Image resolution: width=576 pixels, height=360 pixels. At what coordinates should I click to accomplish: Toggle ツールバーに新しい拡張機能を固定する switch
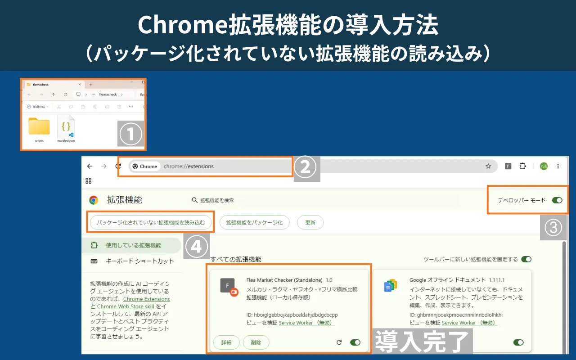[526, 259]
